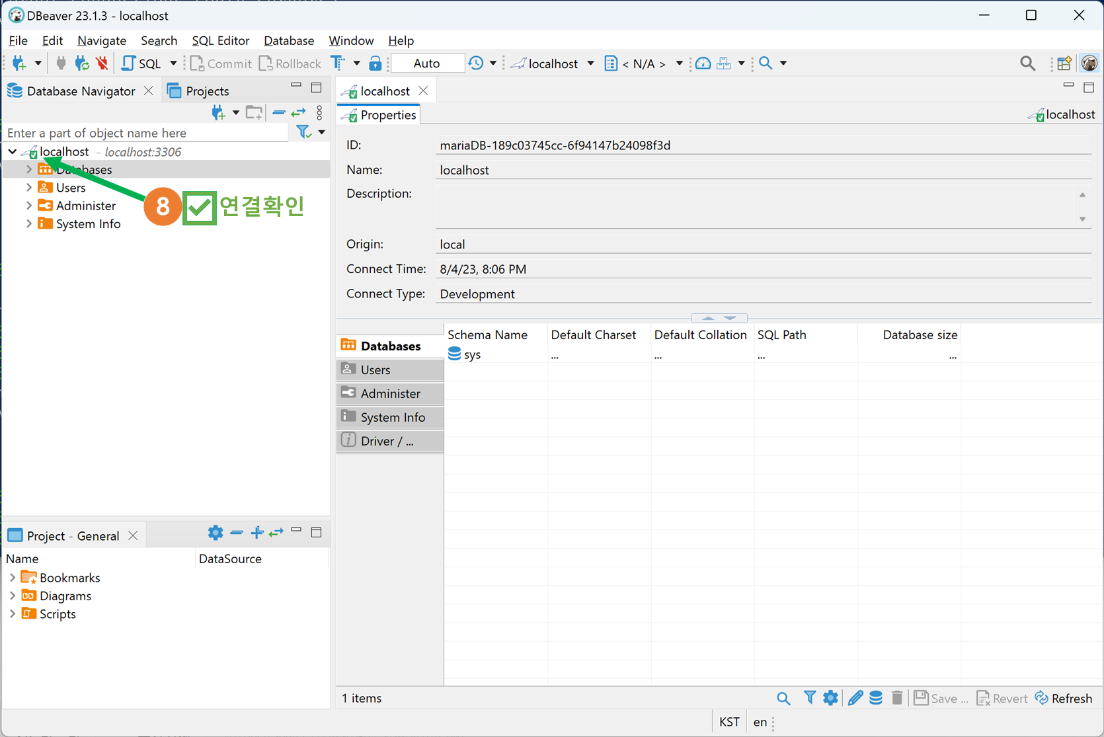Screen dimensions: 1104x737
Task: Toggle link with editor in Database Navigator
Action: coord(299,112)
